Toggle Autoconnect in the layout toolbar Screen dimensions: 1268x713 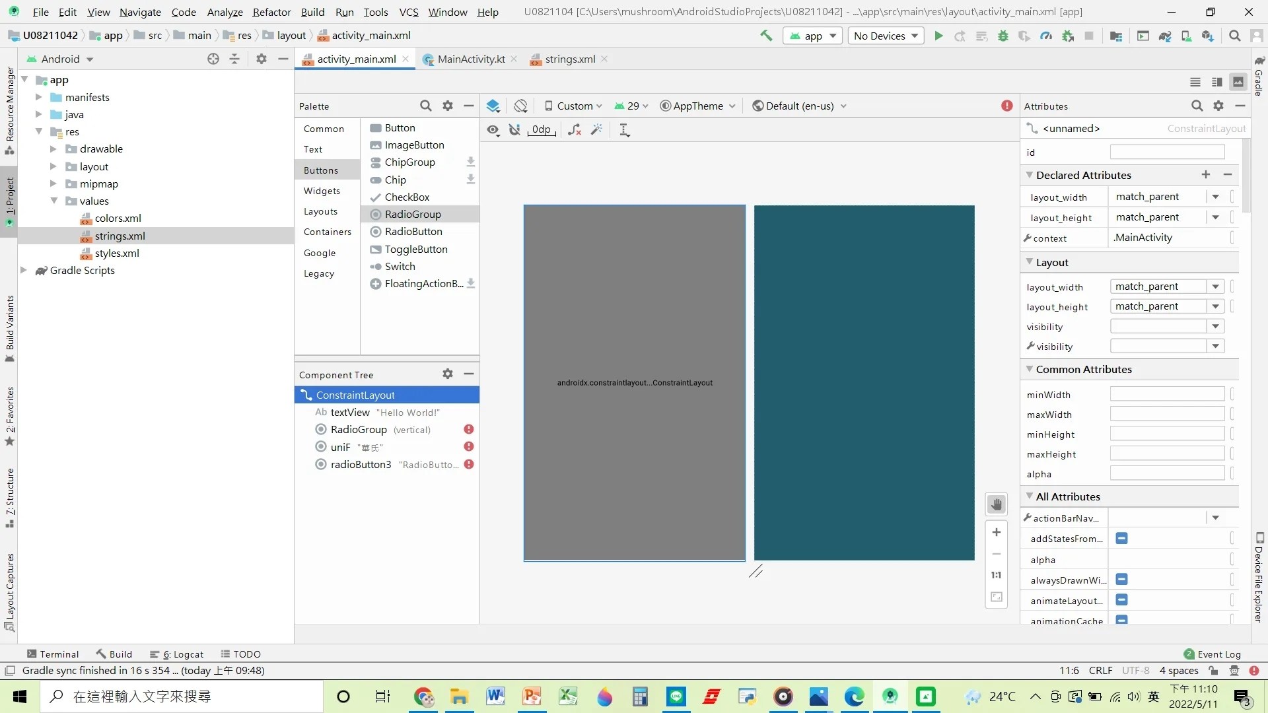coord(515,129)
